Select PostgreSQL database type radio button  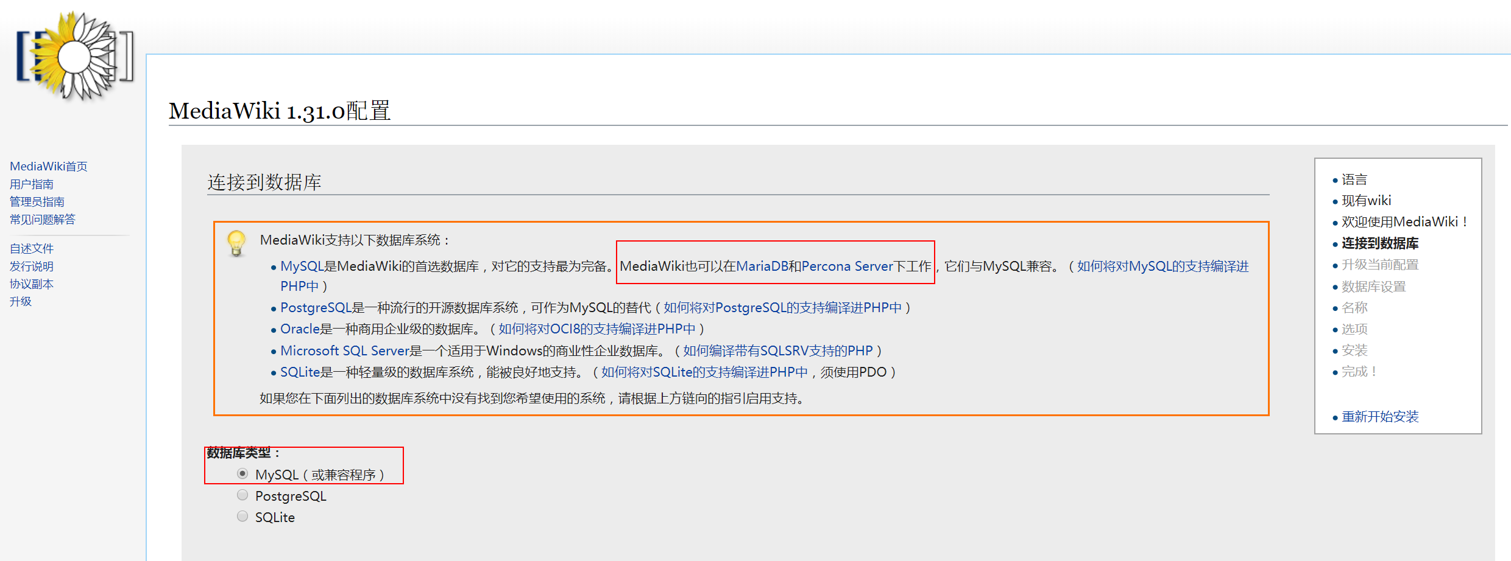(x=242, y=495)
